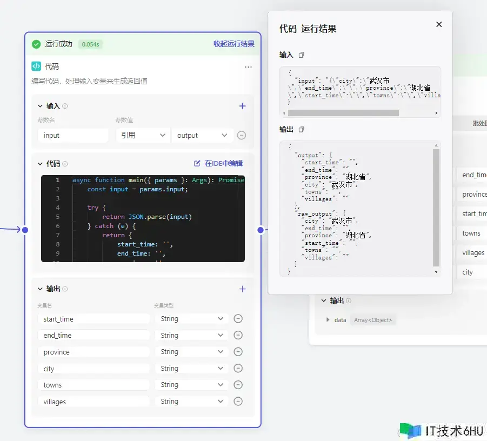The width and height of the screenshot is (487, 441).
Task: Remove the input parameter with minus icon
Action: (x=242, y=135)
